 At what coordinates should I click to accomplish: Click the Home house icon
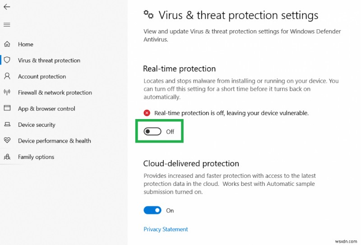point(7,44)
